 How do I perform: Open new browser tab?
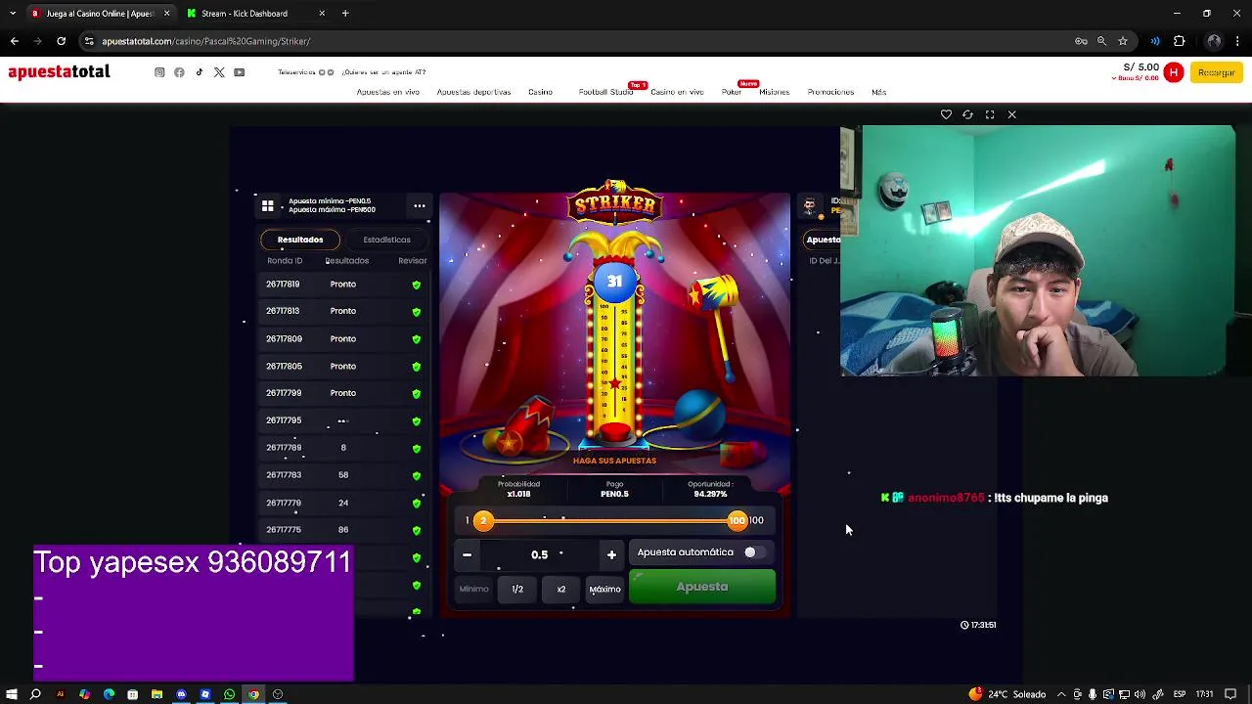click(345, 14)
